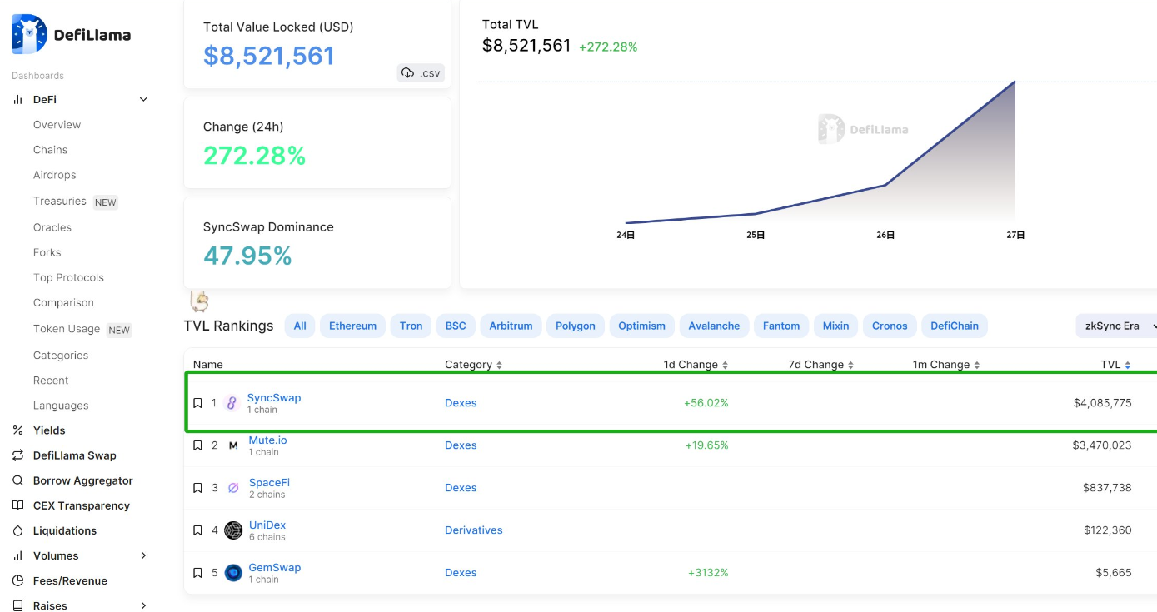Filter rankings by Fantom
Image resolution: width=1157 pixels, height=612 pixels.
point(781,326)
